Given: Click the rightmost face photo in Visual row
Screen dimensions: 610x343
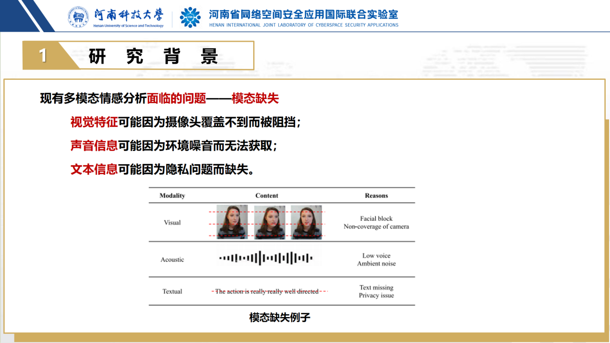Looking at the screenshot, I should pos(306,222).
